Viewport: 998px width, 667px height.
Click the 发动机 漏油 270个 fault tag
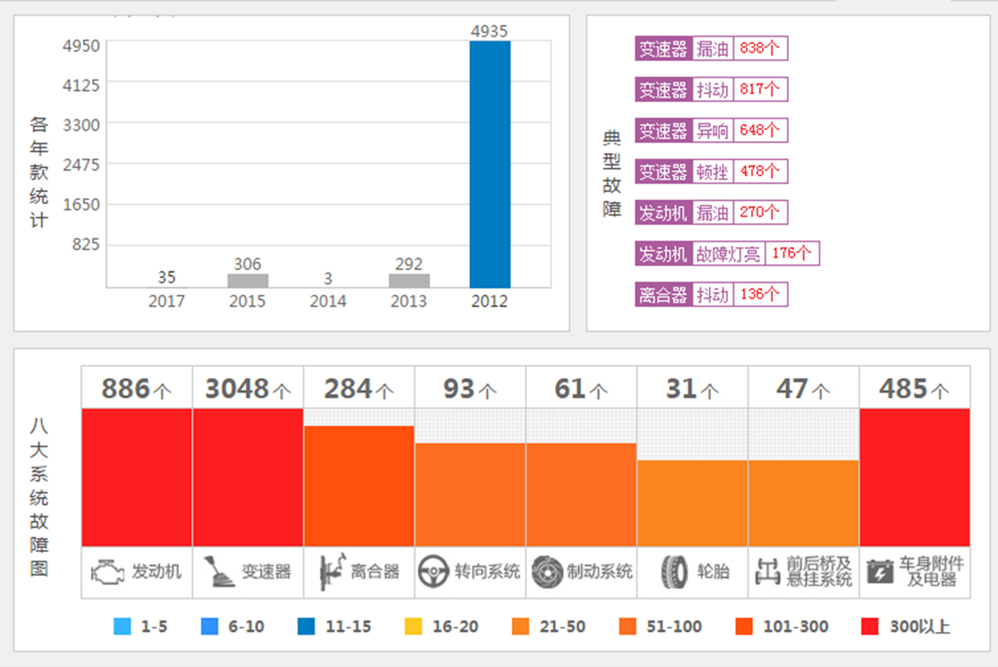[x=711, y=212]
